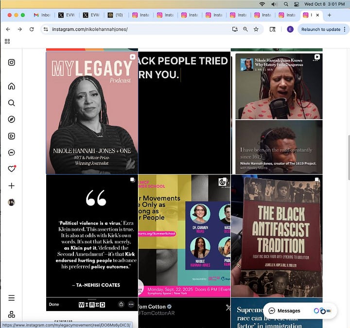
Task: Open Instagram logo home link in sidebar
Action: tap(12, 62)
